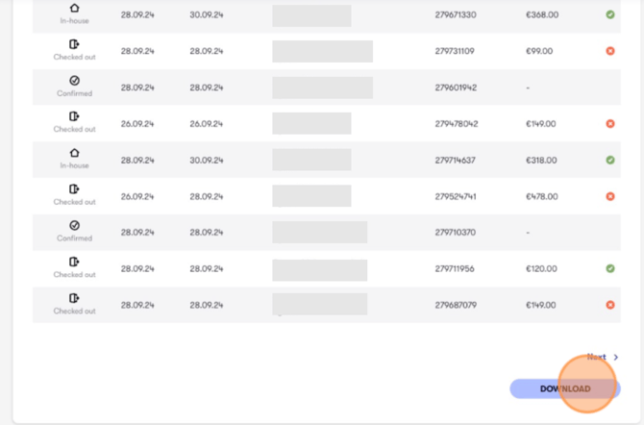Screen dimensions: 644x425
Task: Click red cross icon on booking 279687079 row
Action: tap(610, 305)
